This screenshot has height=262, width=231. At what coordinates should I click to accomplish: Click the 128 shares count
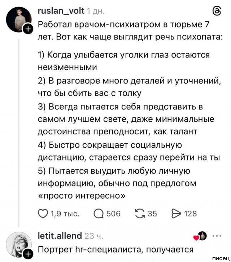pos(190,214)
